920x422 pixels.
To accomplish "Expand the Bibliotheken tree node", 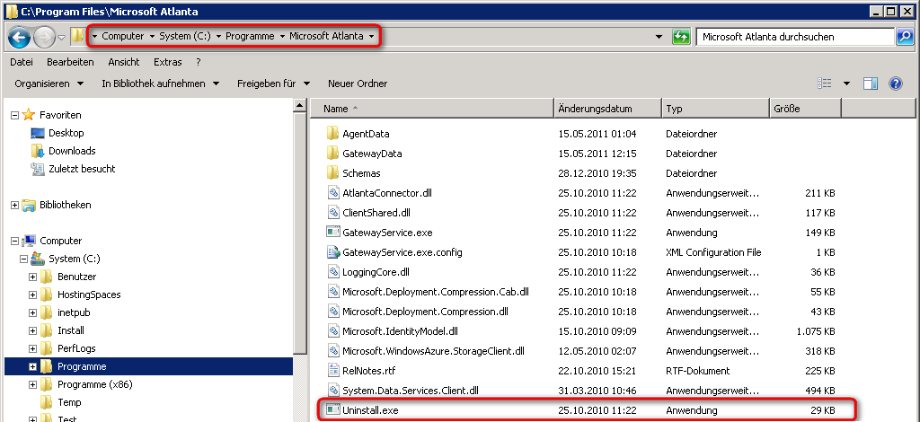I will 14,205.
